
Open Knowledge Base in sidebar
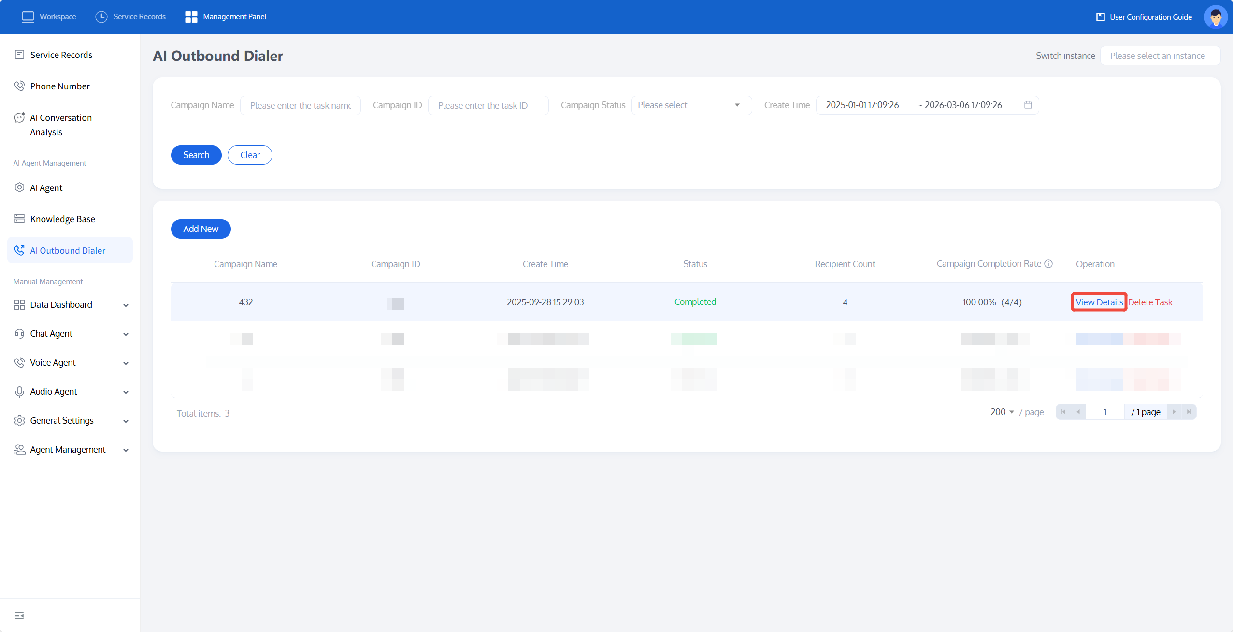coord(62,219)
